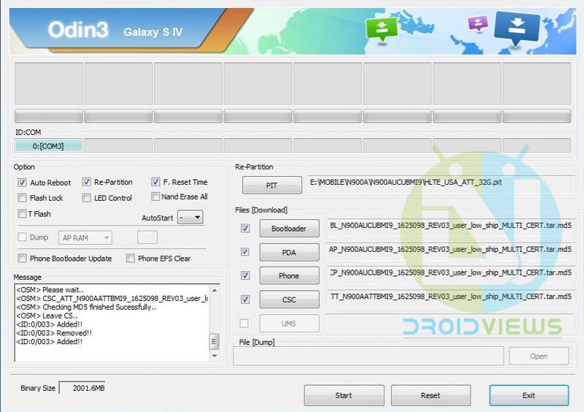The image size is (584, 412).
Task: Check the Dump option
Action: click(x=22, y=237)
